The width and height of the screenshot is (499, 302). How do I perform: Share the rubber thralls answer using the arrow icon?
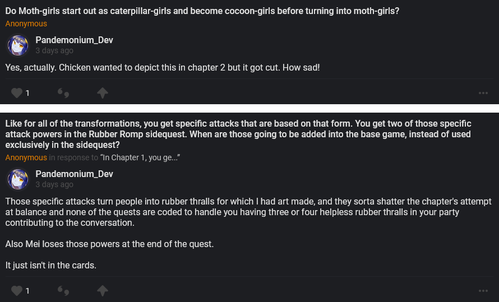pos(102,290)
